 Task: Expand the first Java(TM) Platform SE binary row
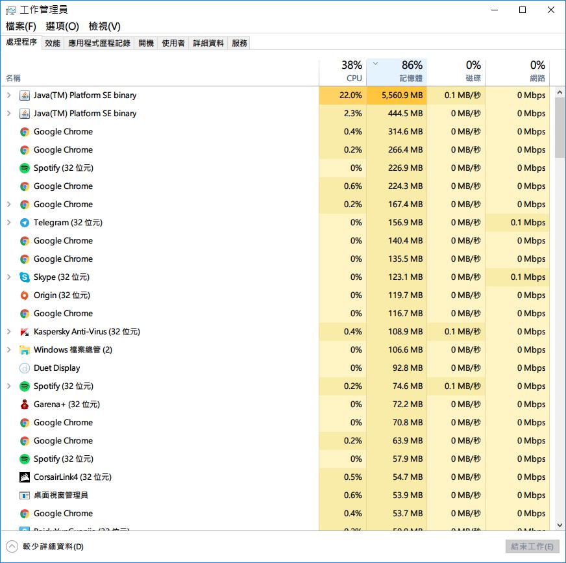tap(9, 95)
